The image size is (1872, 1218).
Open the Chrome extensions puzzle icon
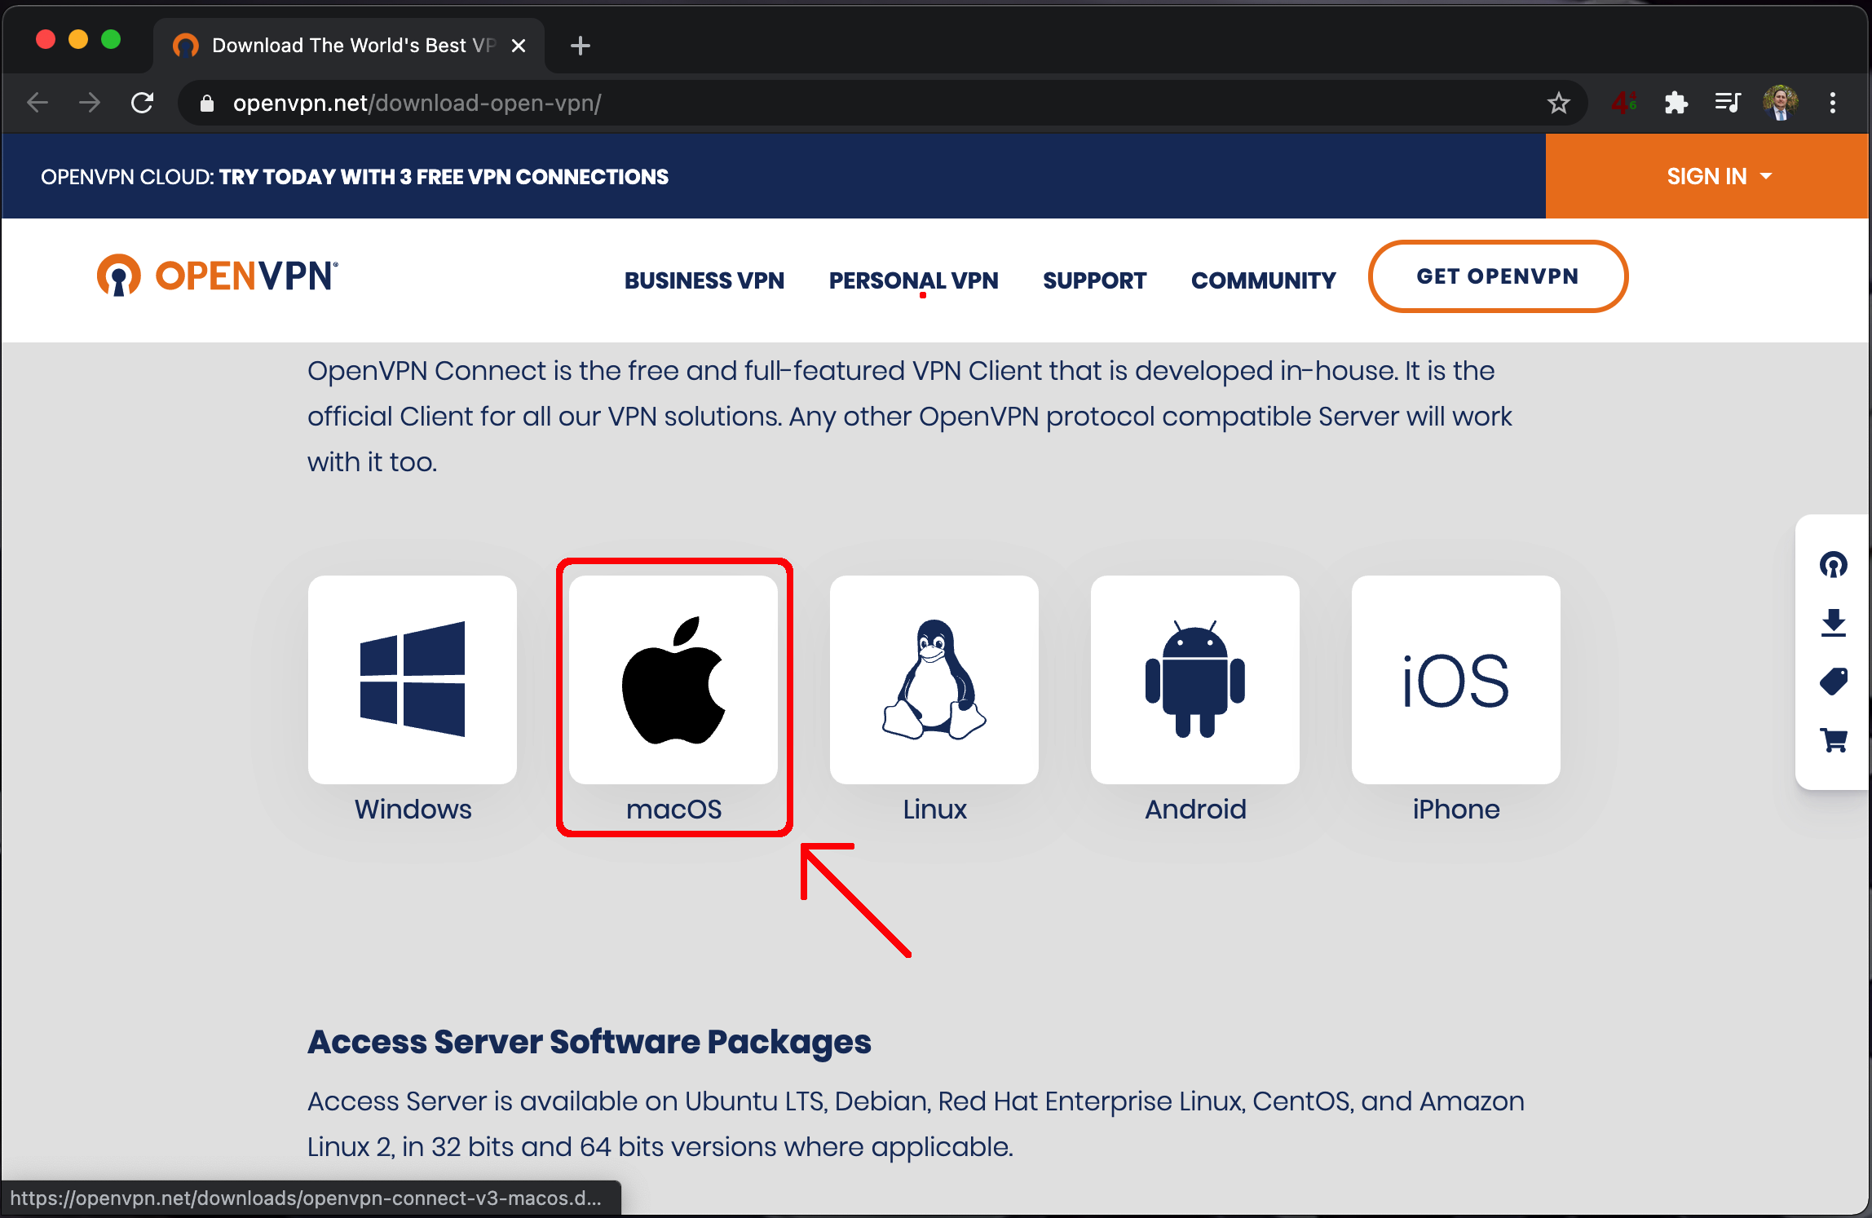coord(1676,103)
